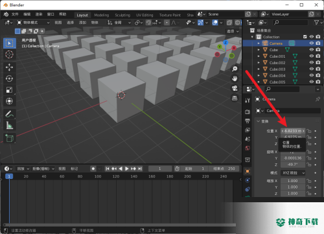Jump to the start frame button

click(108, 169)
